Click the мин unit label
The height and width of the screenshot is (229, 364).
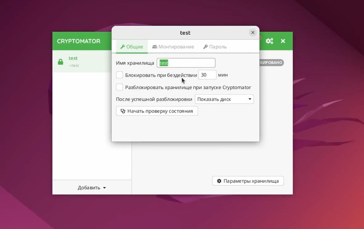coord(223,75)
